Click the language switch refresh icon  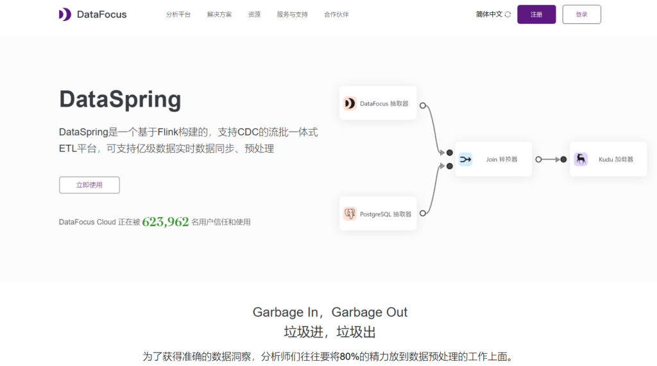pos(508,14)
